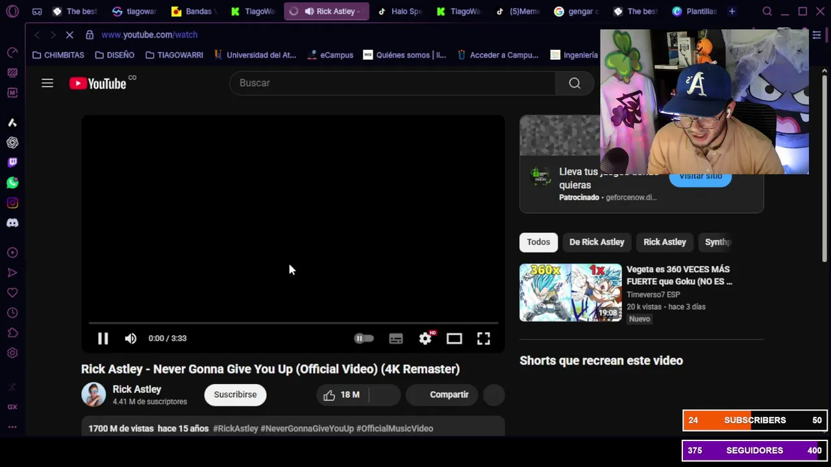The image size is (831, 467).
Task: Open the Rick Astley channel name link
Action: coord(137,389)
